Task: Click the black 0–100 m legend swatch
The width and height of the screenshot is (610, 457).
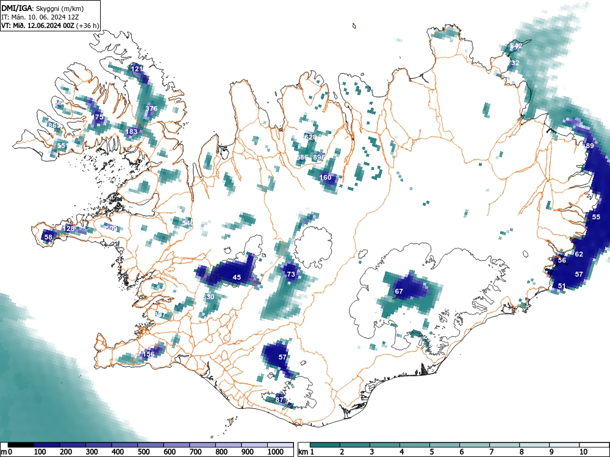Action: (21, 445)
